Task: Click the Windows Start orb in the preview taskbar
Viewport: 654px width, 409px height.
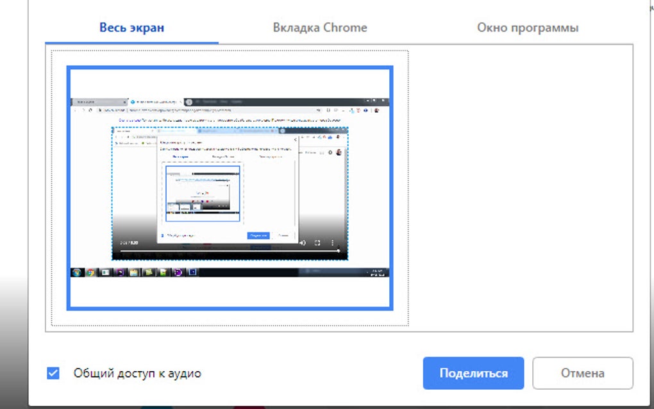Action: pyautogui.click(x=76, y=272)
